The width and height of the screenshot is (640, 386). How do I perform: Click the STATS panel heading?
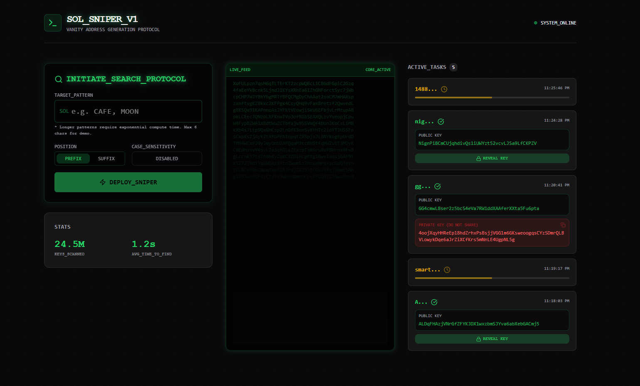click(62, 227)
